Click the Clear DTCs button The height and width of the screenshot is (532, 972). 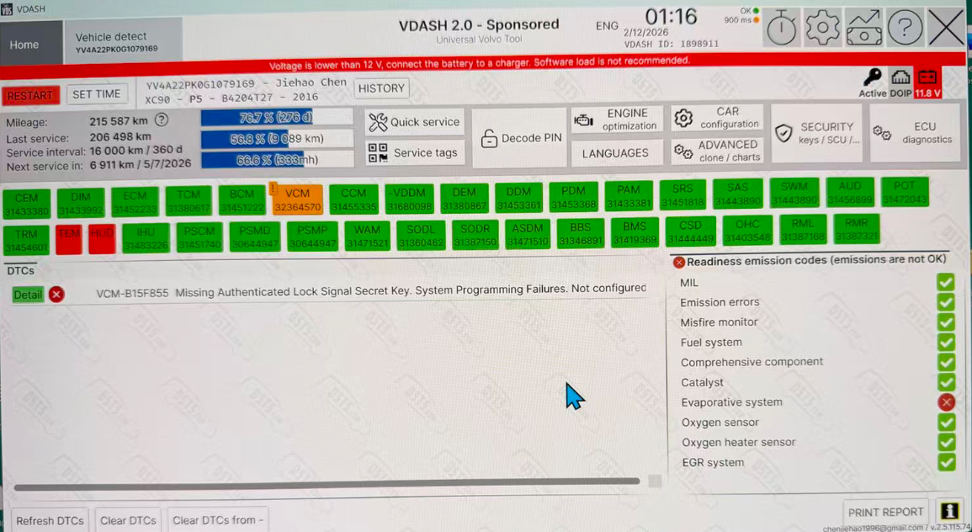tap(128, 520)
